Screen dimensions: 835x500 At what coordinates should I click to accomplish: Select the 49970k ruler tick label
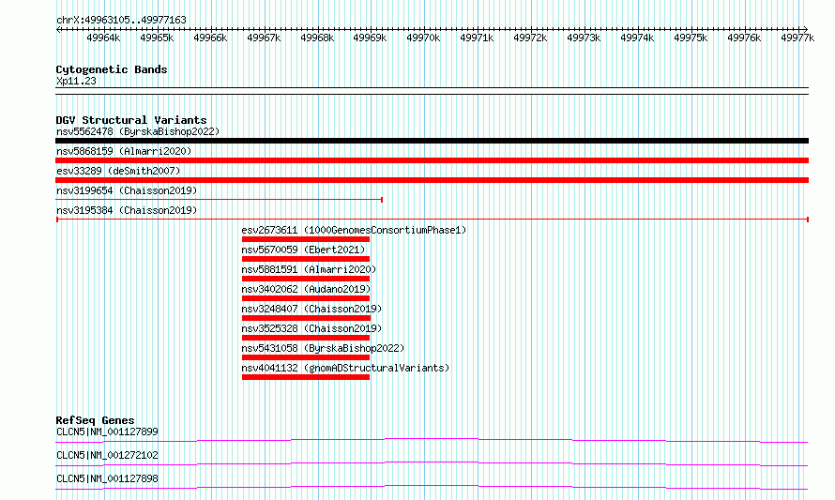[x=423, y=38]
